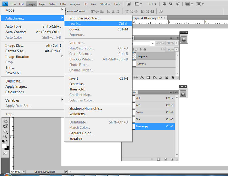
Task: Choose Canvas Size from Image menu
Action: tap(33, 51)
